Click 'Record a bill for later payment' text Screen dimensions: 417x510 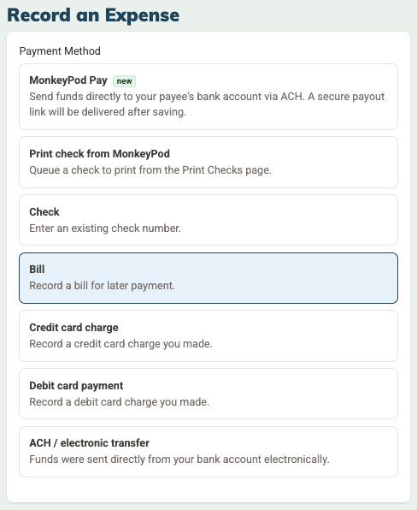pyautogui.click(x=102, y=286)
